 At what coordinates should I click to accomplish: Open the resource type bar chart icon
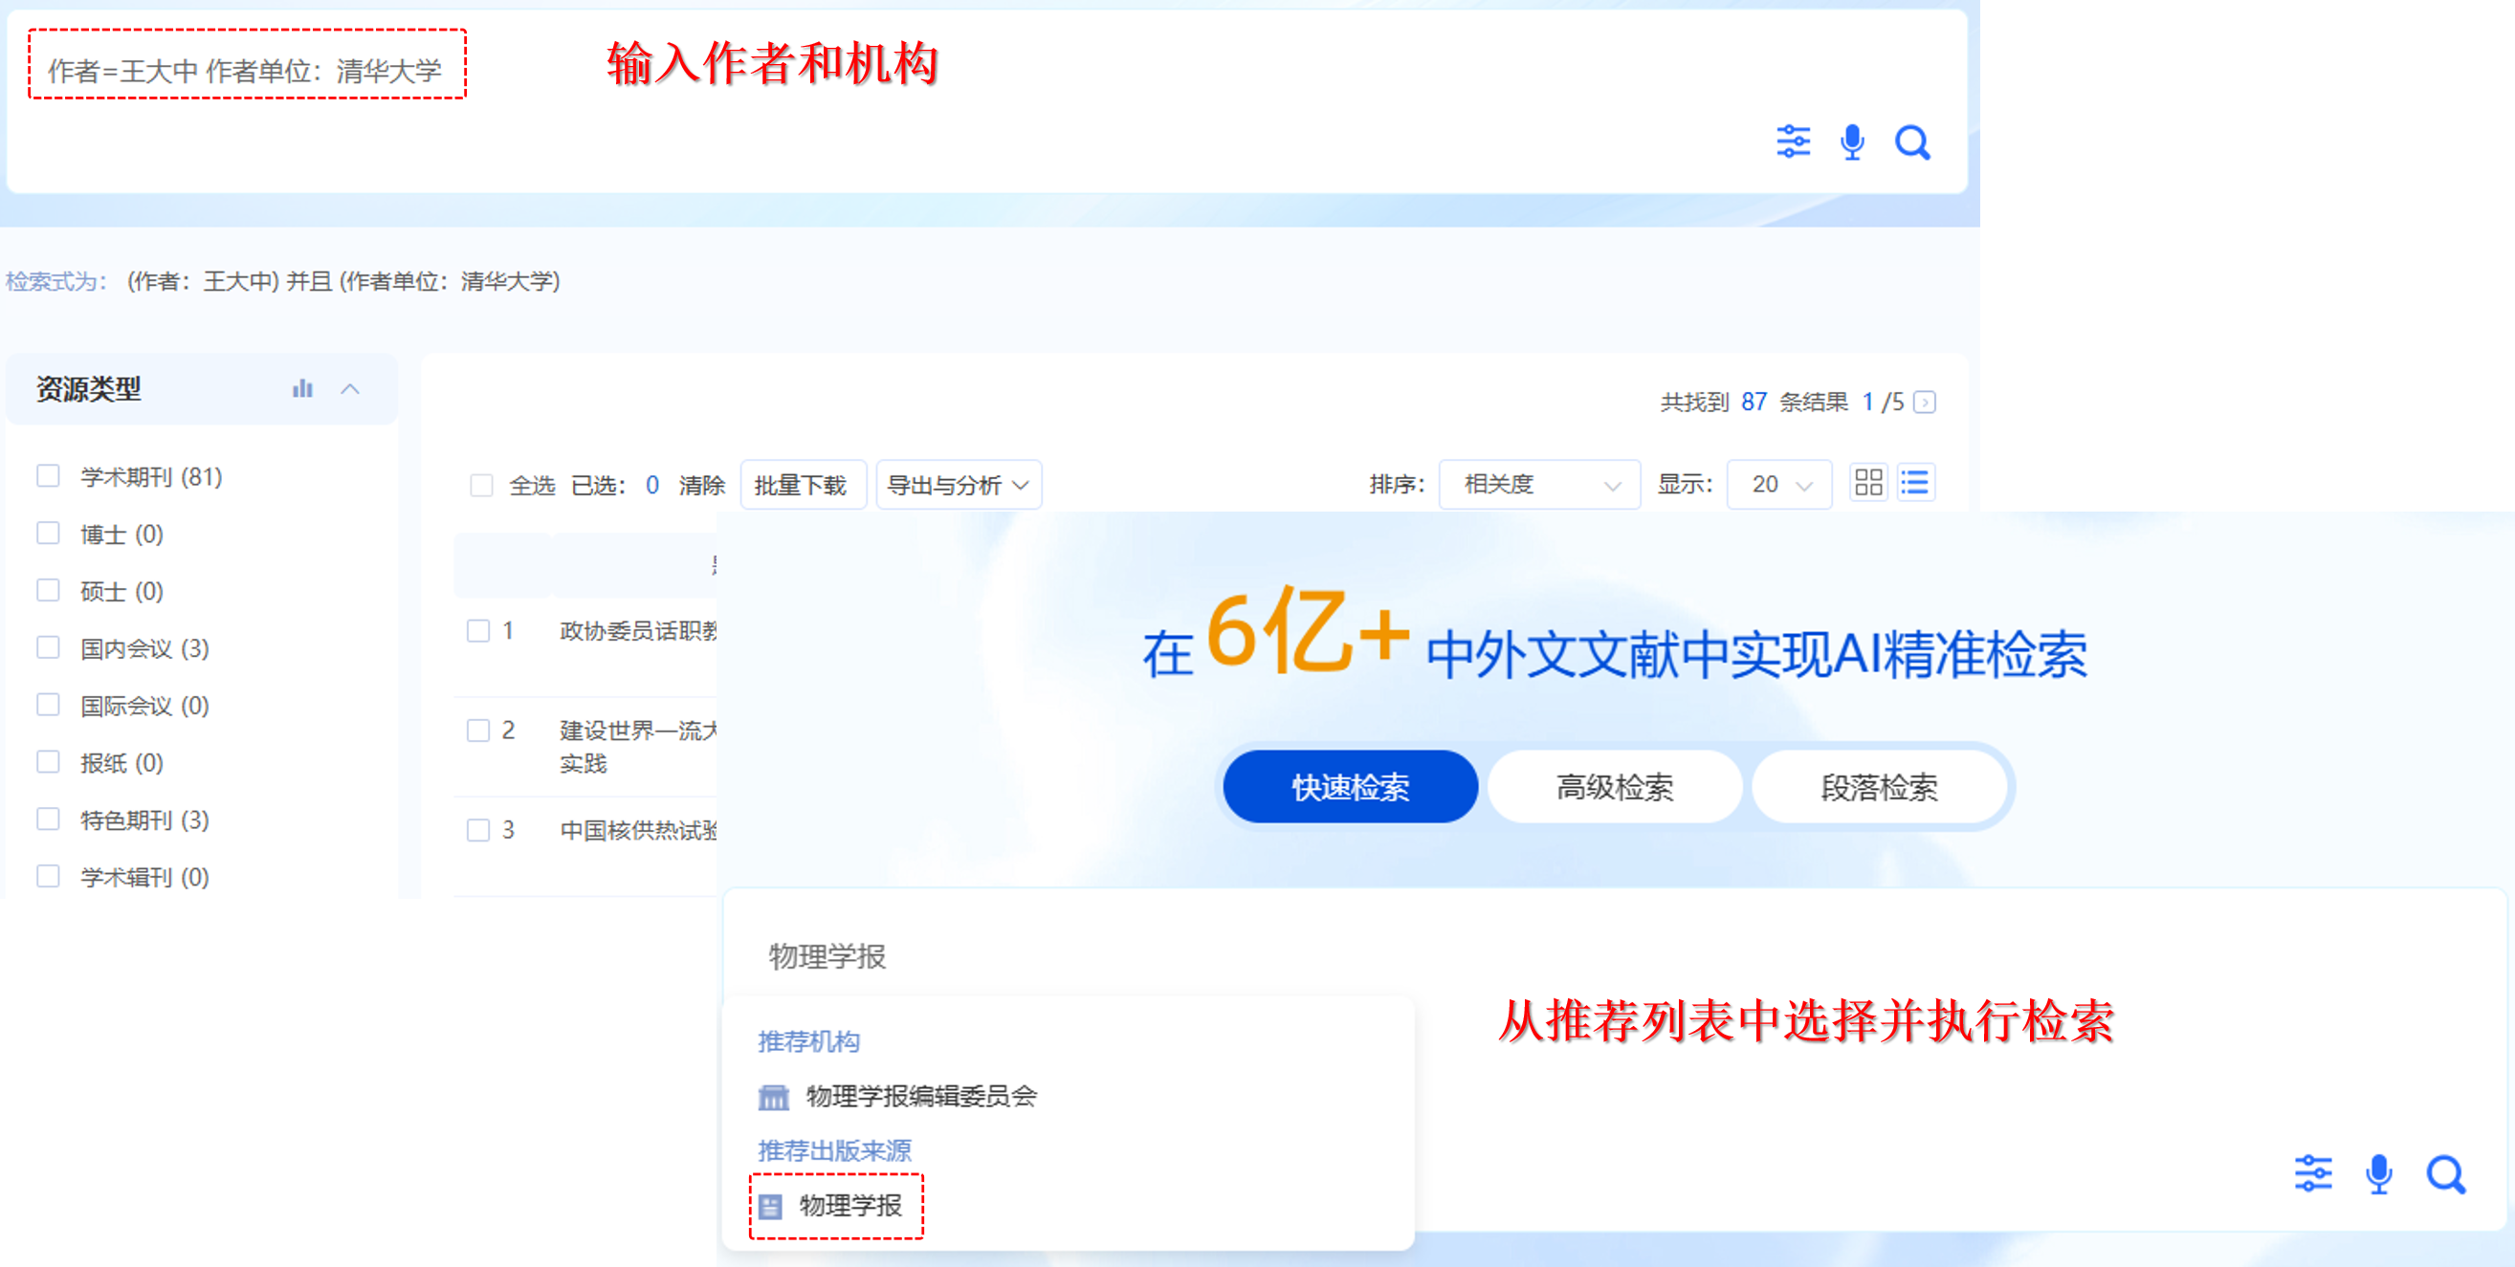(x=302, y=389)
